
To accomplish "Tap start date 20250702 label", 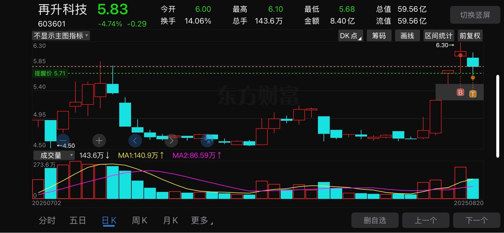I will click(x=47, y=203).
